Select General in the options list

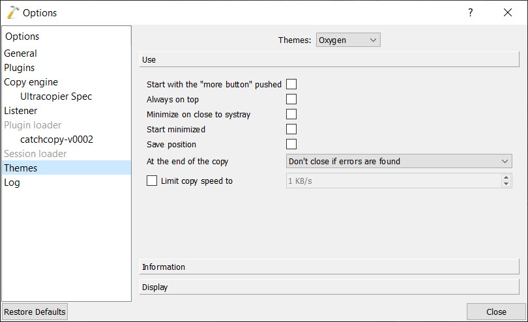tap(21, 53)
